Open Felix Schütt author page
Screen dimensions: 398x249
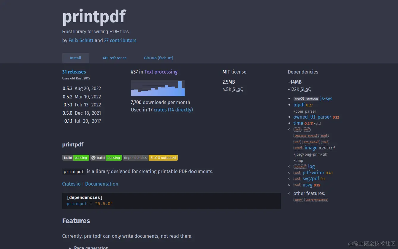pos(81,40)
